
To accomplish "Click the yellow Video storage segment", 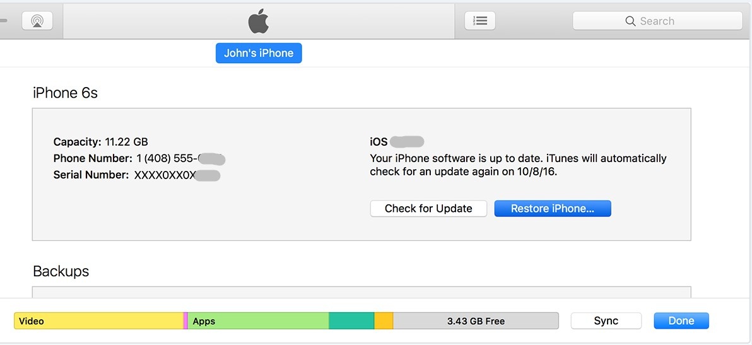I will click(98, 321).
